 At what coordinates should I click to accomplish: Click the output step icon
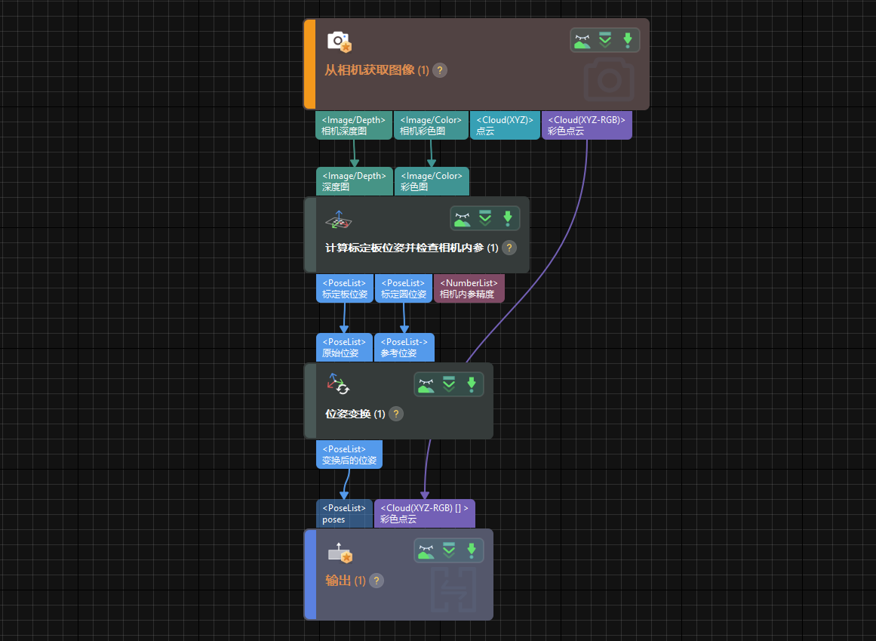(x=340, y=553)
